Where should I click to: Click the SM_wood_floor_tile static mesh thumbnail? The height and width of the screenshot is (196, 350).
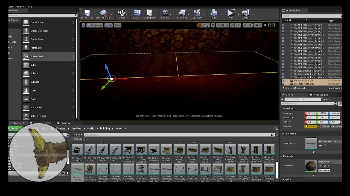pyautogui.click(x=311, y=144)
